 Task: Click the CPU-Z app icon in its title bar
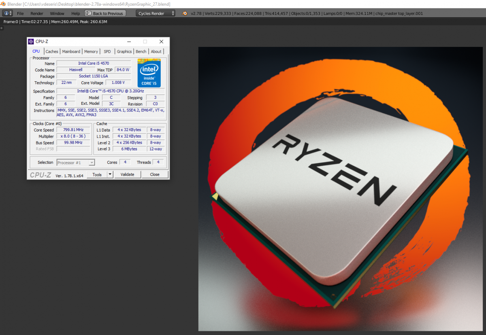pyautogui.click(x=31, y=41)
